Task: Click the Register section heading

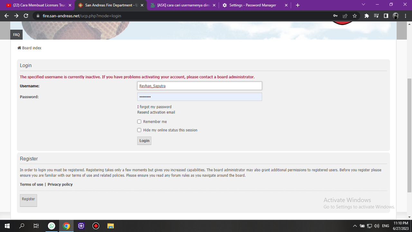Action: tap(29, 159)
